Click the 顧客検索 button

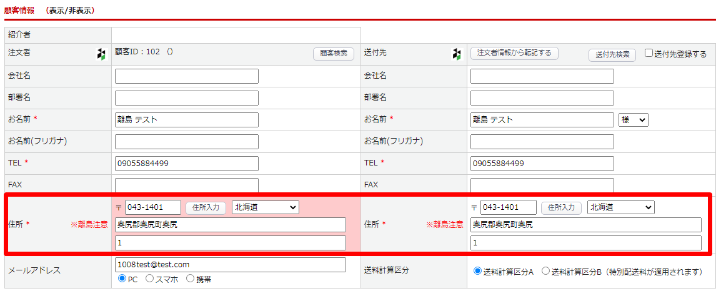pyautogui.click(x=334, y=54)
